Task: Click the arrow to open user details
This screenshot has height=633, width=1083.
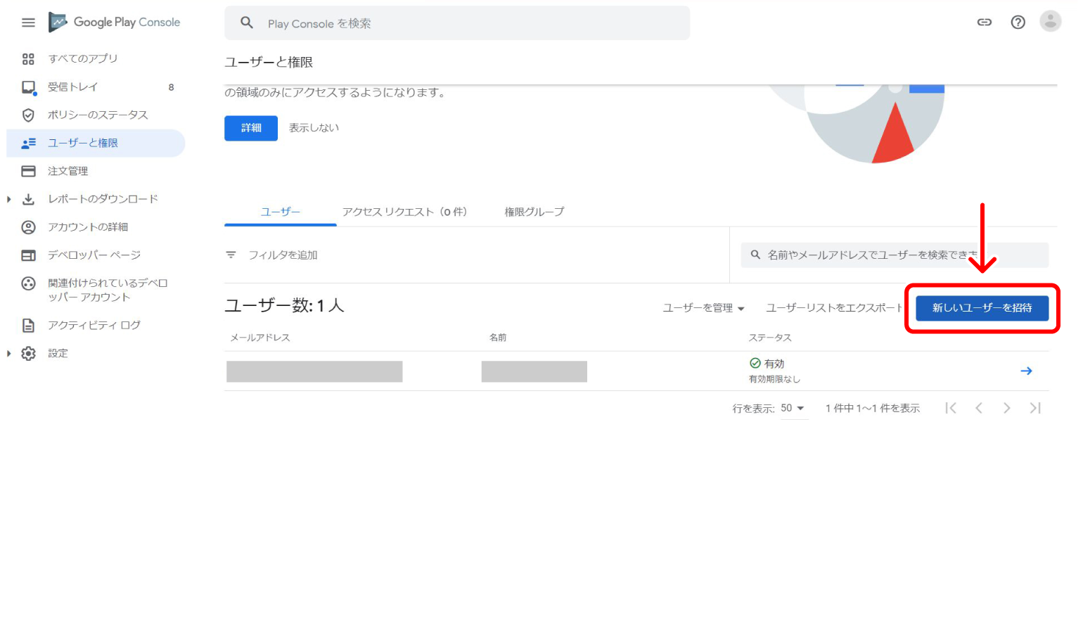Action: 1026,371
